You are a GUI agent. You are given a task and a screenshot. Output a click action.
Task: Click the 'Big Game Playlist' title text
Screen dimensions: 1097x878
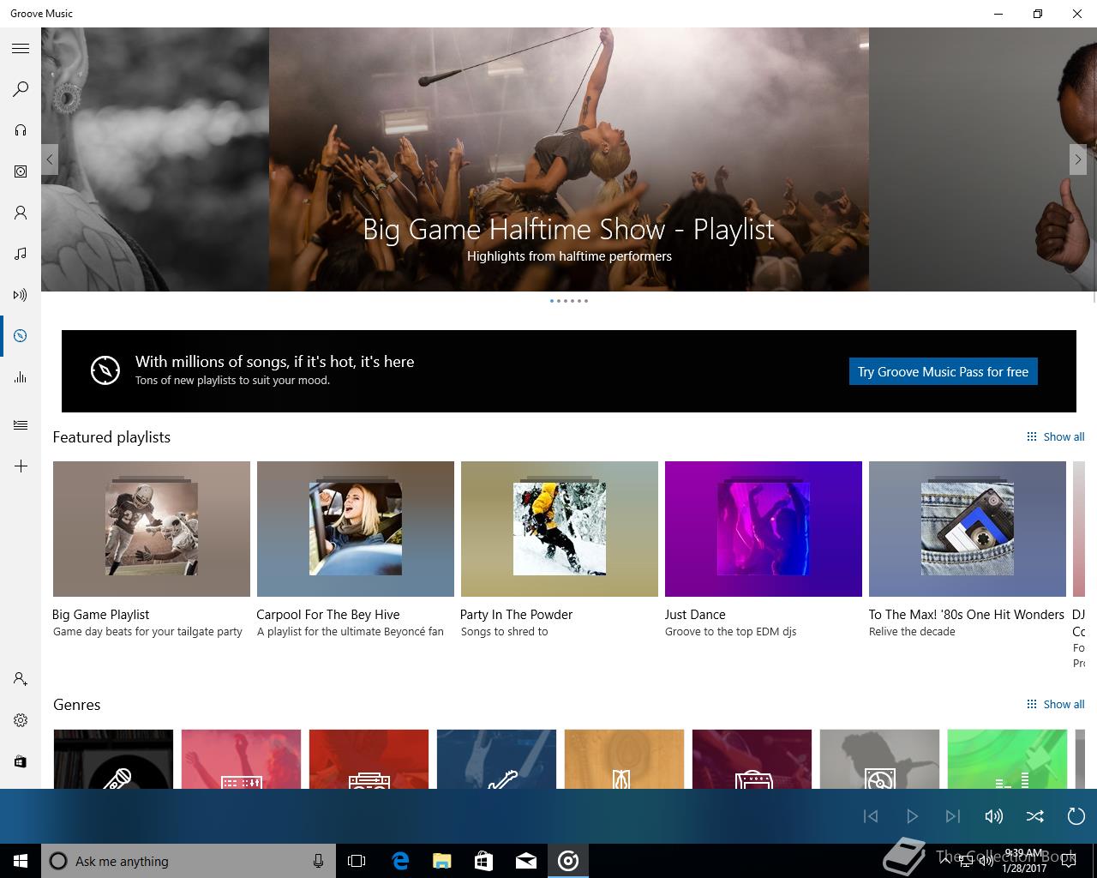101,615
